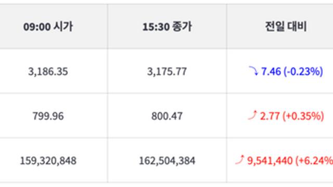Click the red upward arrow beside 9,541,440
This screenshot has width=333, height=187.
[240, 160]
